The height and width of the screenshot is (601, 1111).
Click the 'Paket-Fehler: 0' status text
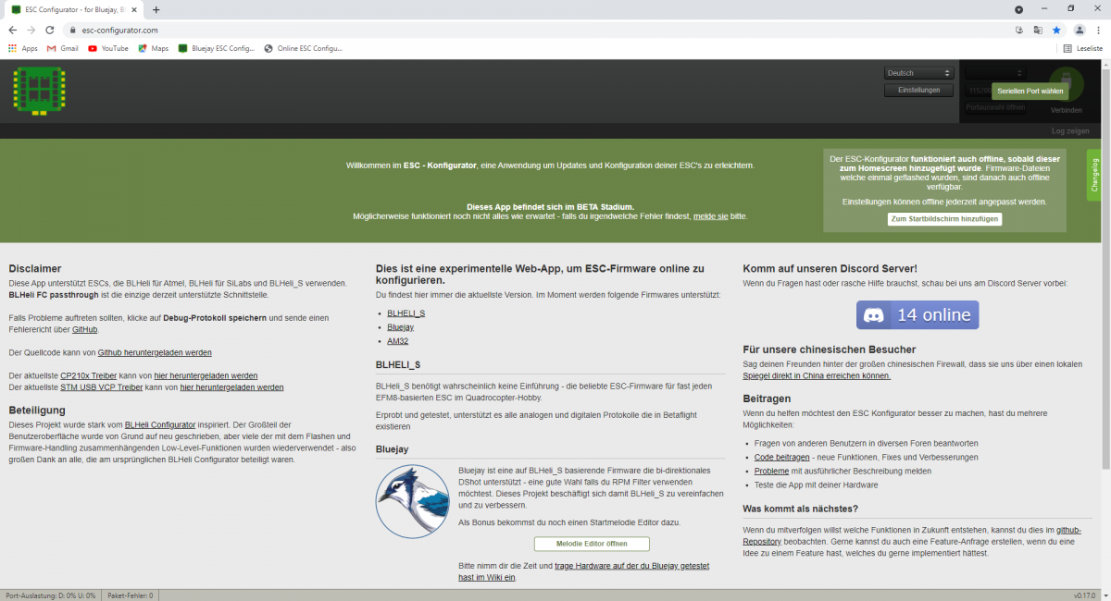[131, 595]
